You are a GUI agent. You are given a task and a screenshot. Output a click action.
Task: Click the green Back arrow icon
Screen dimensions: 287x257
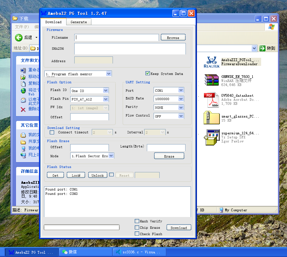click(19, 37)
